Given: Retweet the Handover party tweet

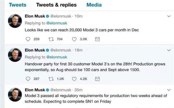Looking at the screenshot, I should [x=51, y=79].
